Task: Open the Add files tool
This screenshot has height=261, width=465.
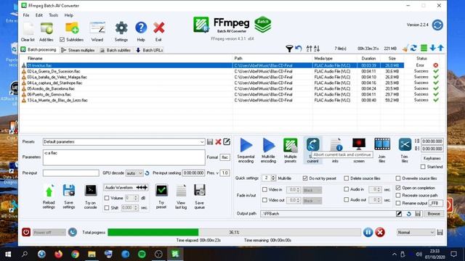Action: point(46,29)
